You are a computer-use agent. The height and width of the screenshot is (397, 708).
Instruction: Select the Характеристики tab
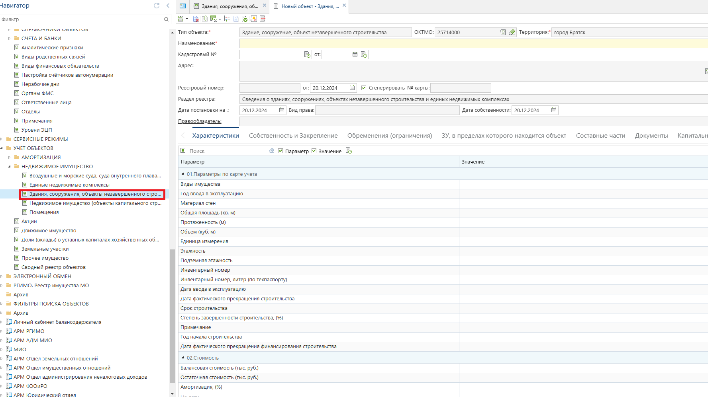(216, 136)
